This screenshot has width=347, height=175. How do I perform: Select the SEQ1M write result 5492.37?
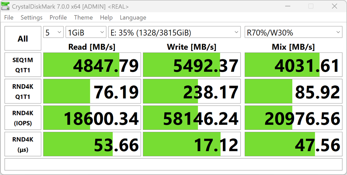[x=192, y=65]
